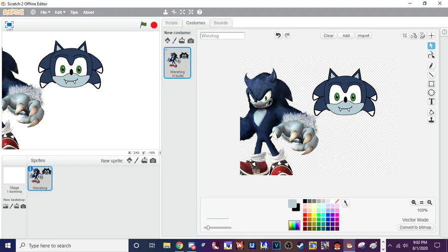Switch to the Sounds tab
This screenshot has height=252, width=448.
coord(221,23)
